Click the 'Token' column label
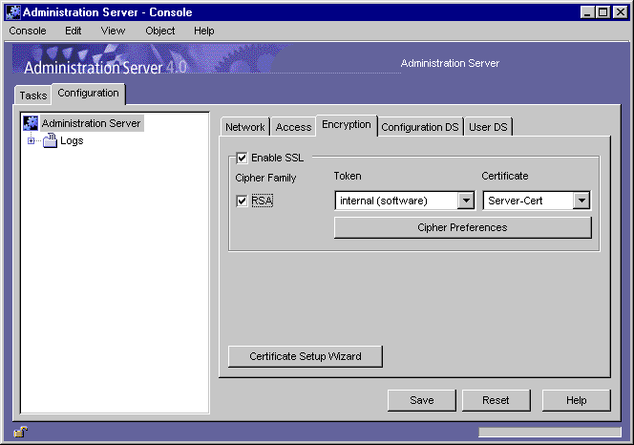Viewport: 634px width, 445px height. click(x=348, y=176)
